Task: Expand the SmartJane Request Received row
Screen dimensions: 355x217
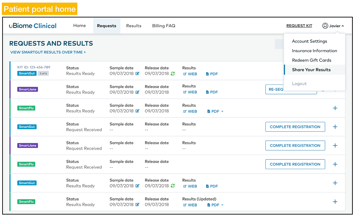Action: click(335, 146)
